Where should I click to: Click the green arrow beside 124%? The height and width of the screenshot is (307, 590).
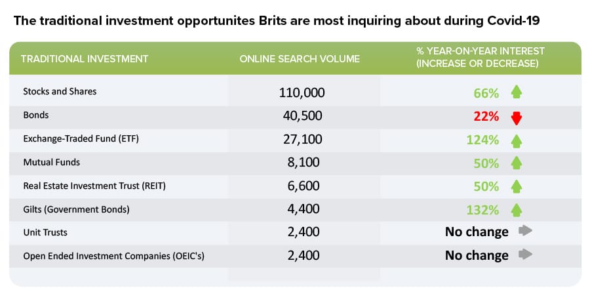point(517,141)
